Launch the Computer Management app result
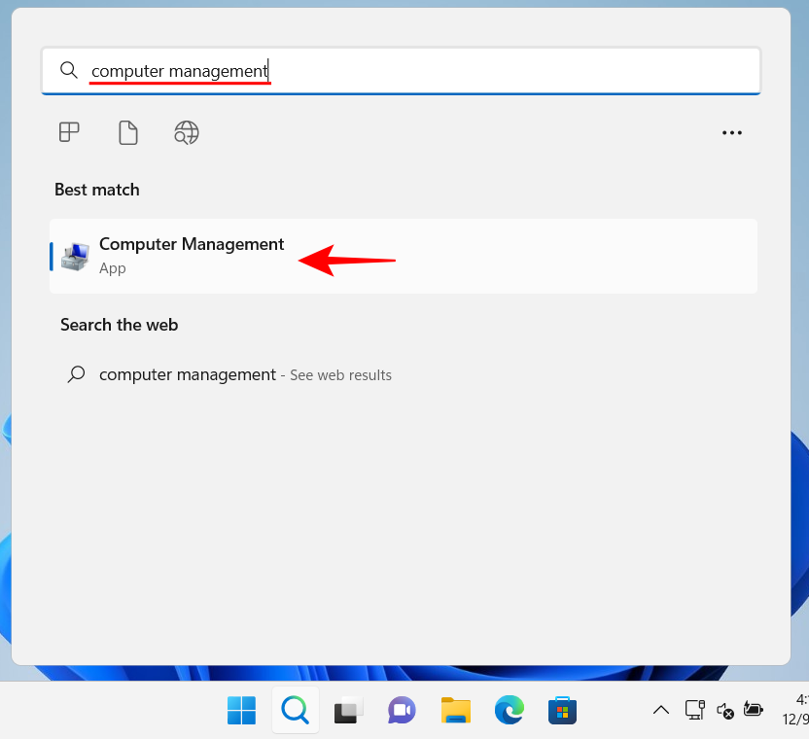The height and width of the screenshot is (739, 809). click(x=192, y=255)
